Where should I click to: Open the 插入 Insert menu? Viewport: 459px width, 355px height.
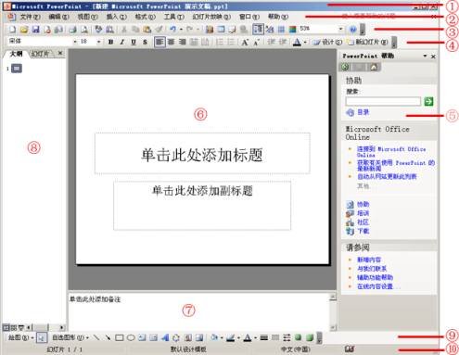tap(117, 17)
